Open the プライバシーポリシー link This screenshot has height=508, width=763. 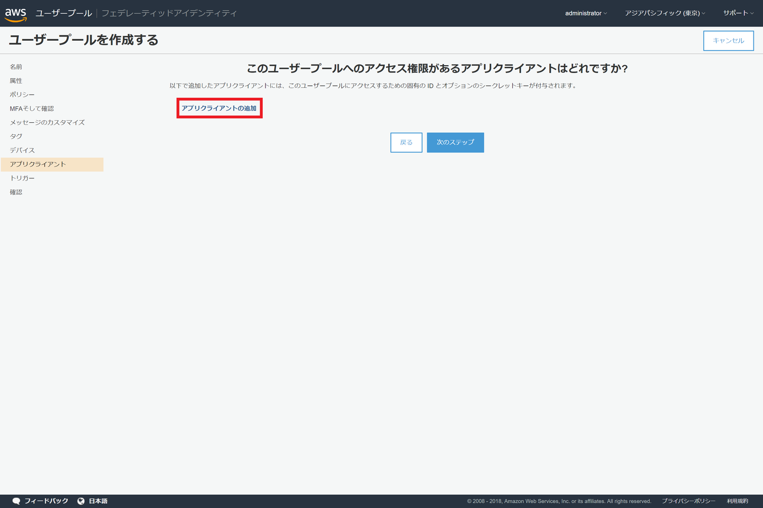[688, 501]
